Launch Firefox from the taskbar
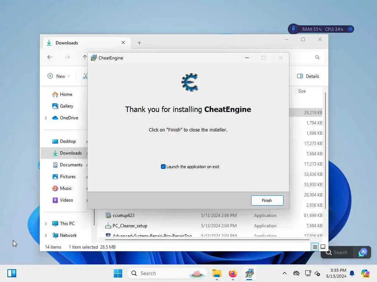 pos(233,273)
